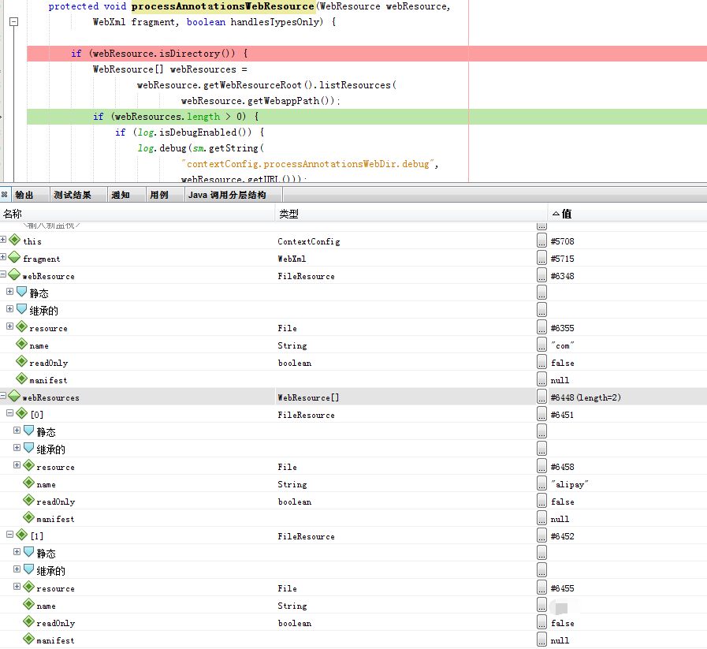The height and width of the screenshot is (649, 707).
Task: Click green diamond icon of element [0]
Action: tap(21, 412)
